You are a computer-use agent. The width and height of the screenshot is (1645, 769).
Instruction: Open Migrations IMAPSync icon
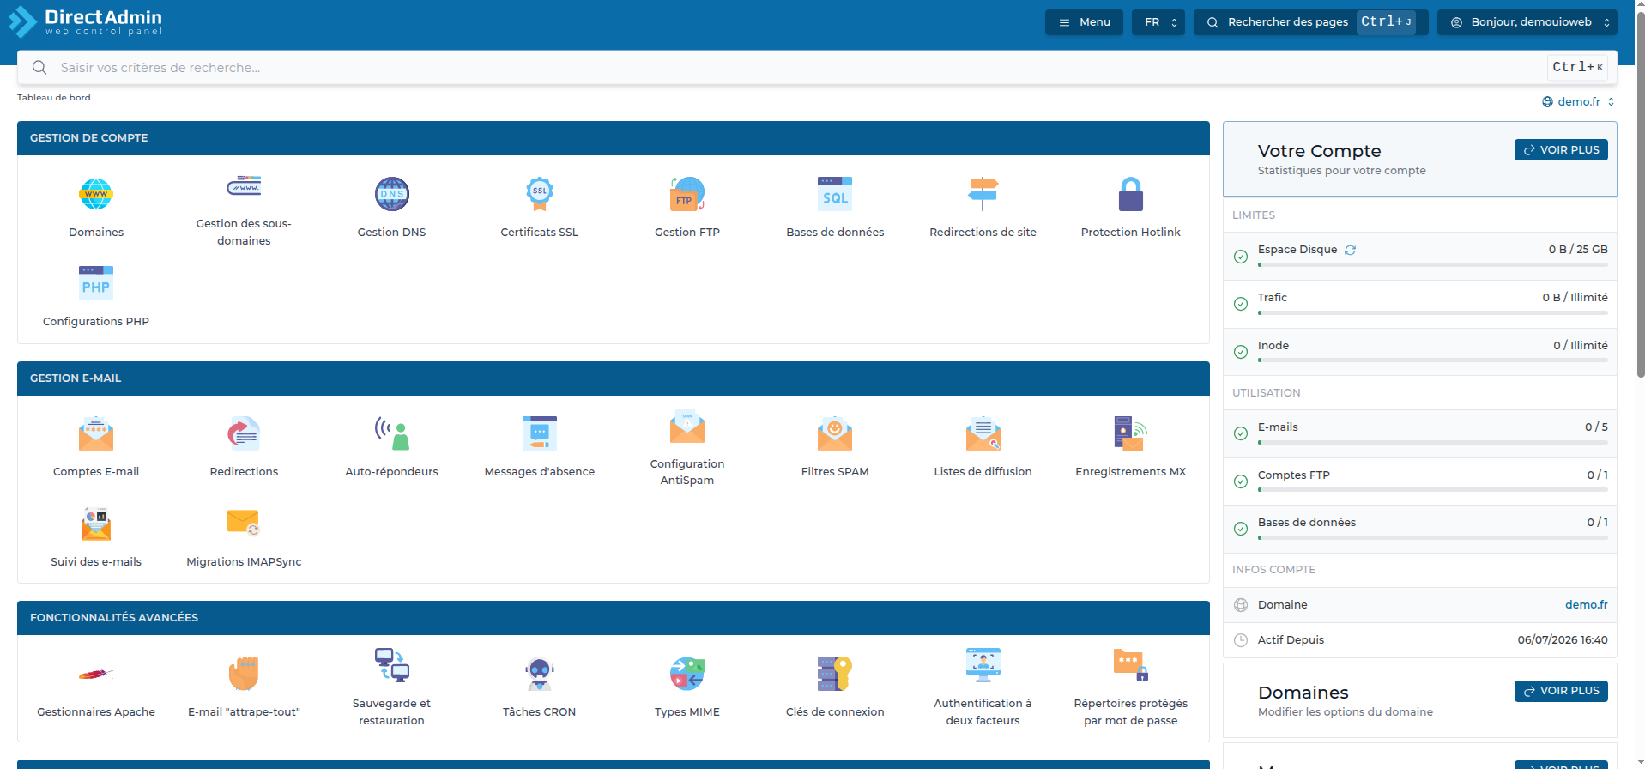244,522
